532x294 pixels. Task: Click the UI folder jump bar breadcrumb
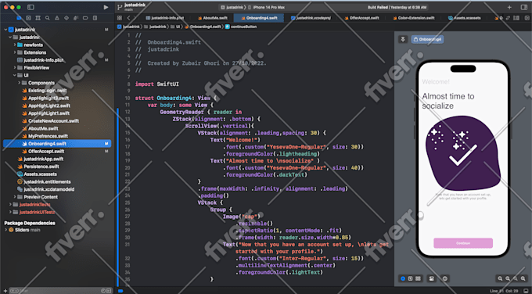pos(175,27)
